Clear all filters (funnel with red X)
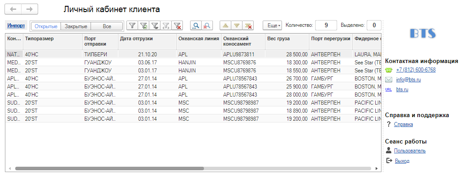This screenshot has width=468, height=177. click(x=177, y=26)
